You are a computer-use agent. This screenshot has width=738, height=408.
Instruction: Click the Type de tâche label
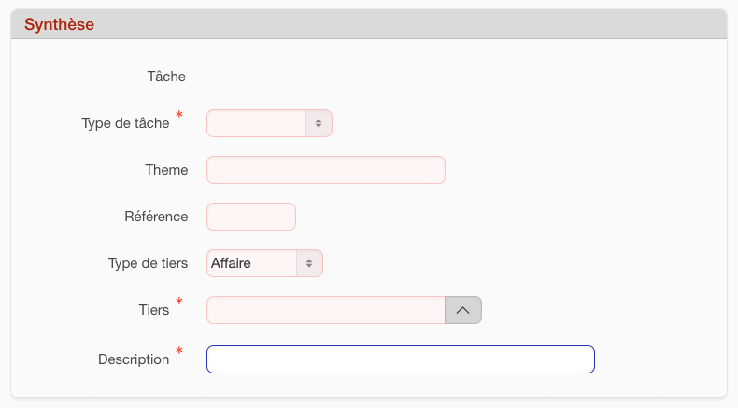(x=125, y=123)
